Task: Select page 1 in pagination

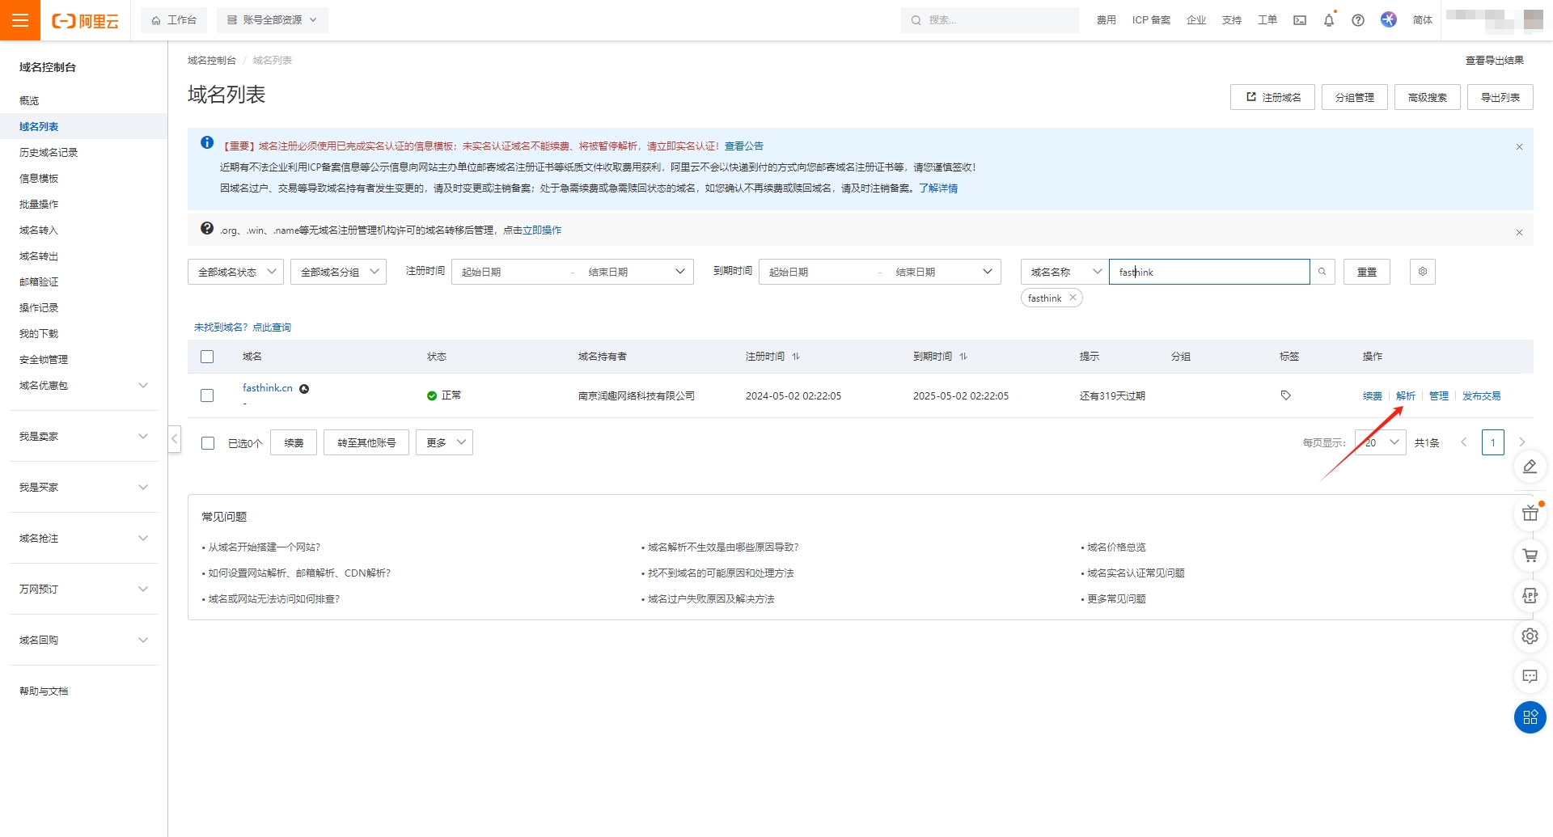Action: pos(1493,442)
